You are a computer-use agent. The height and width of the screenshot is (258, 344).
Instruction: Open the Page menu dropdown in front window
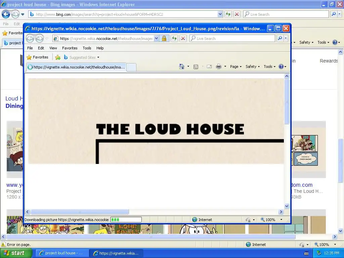click(235, 67)
